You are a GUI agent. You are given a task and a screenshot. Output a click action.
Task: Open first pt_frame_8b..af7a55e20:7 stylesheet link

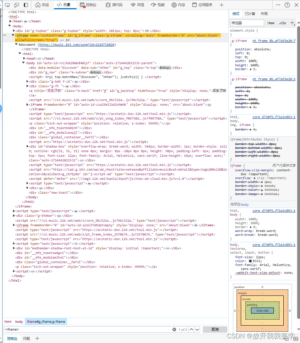click(x=274, y=41)
